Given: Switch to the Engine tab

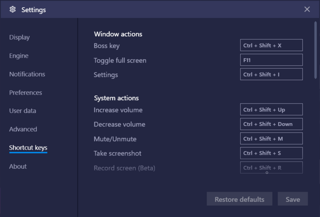Looking at the screenshot, I should [19, 56].
